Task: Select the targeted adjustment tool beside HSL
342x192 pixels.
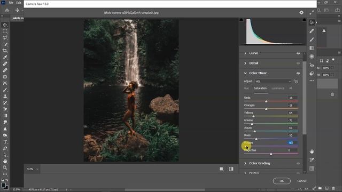Action: pos(296,82)
